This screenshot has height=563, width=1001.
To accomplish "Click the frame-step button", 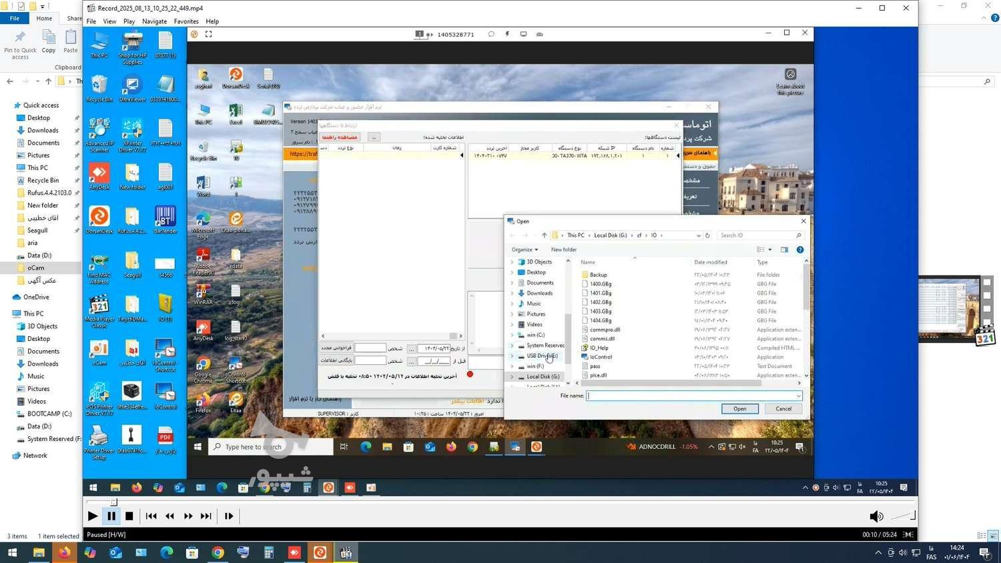I will [229, 516].
